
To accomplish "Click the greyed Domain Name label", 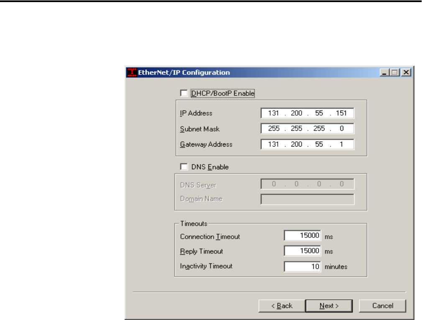I will coord(201,199).
